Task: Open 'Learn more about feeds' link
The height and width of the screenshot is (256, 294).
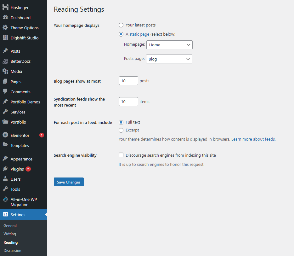Action: (x=253, y=139)
